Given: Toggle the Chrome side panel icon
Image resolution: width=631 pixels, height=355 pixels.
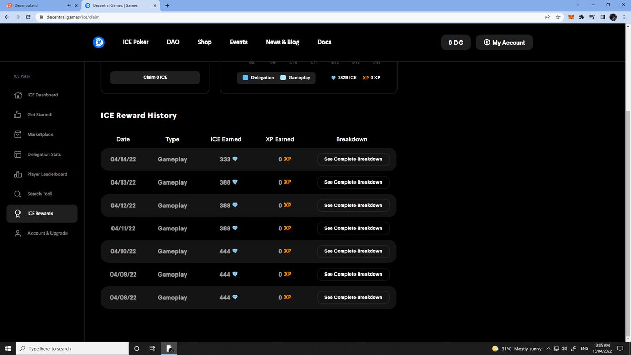Looking at the screenshot, I should click(603, 17).
